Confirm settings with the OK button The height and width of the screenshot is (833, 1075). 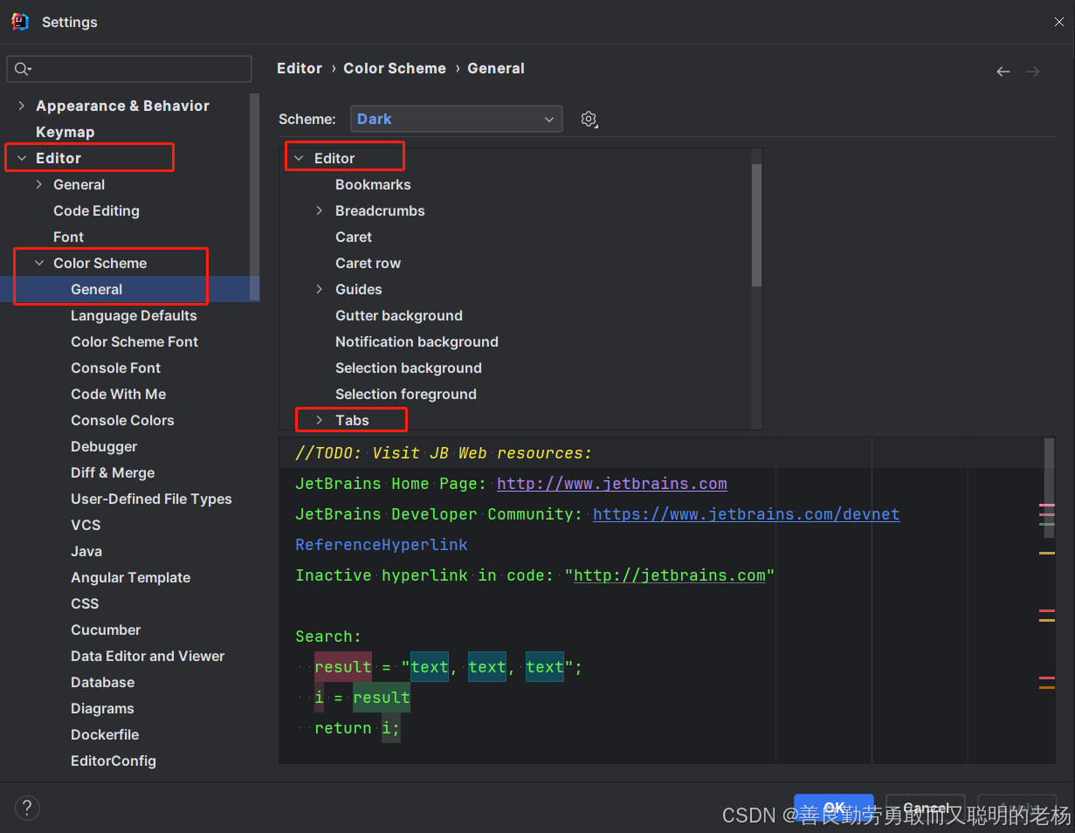click(834, 808)
